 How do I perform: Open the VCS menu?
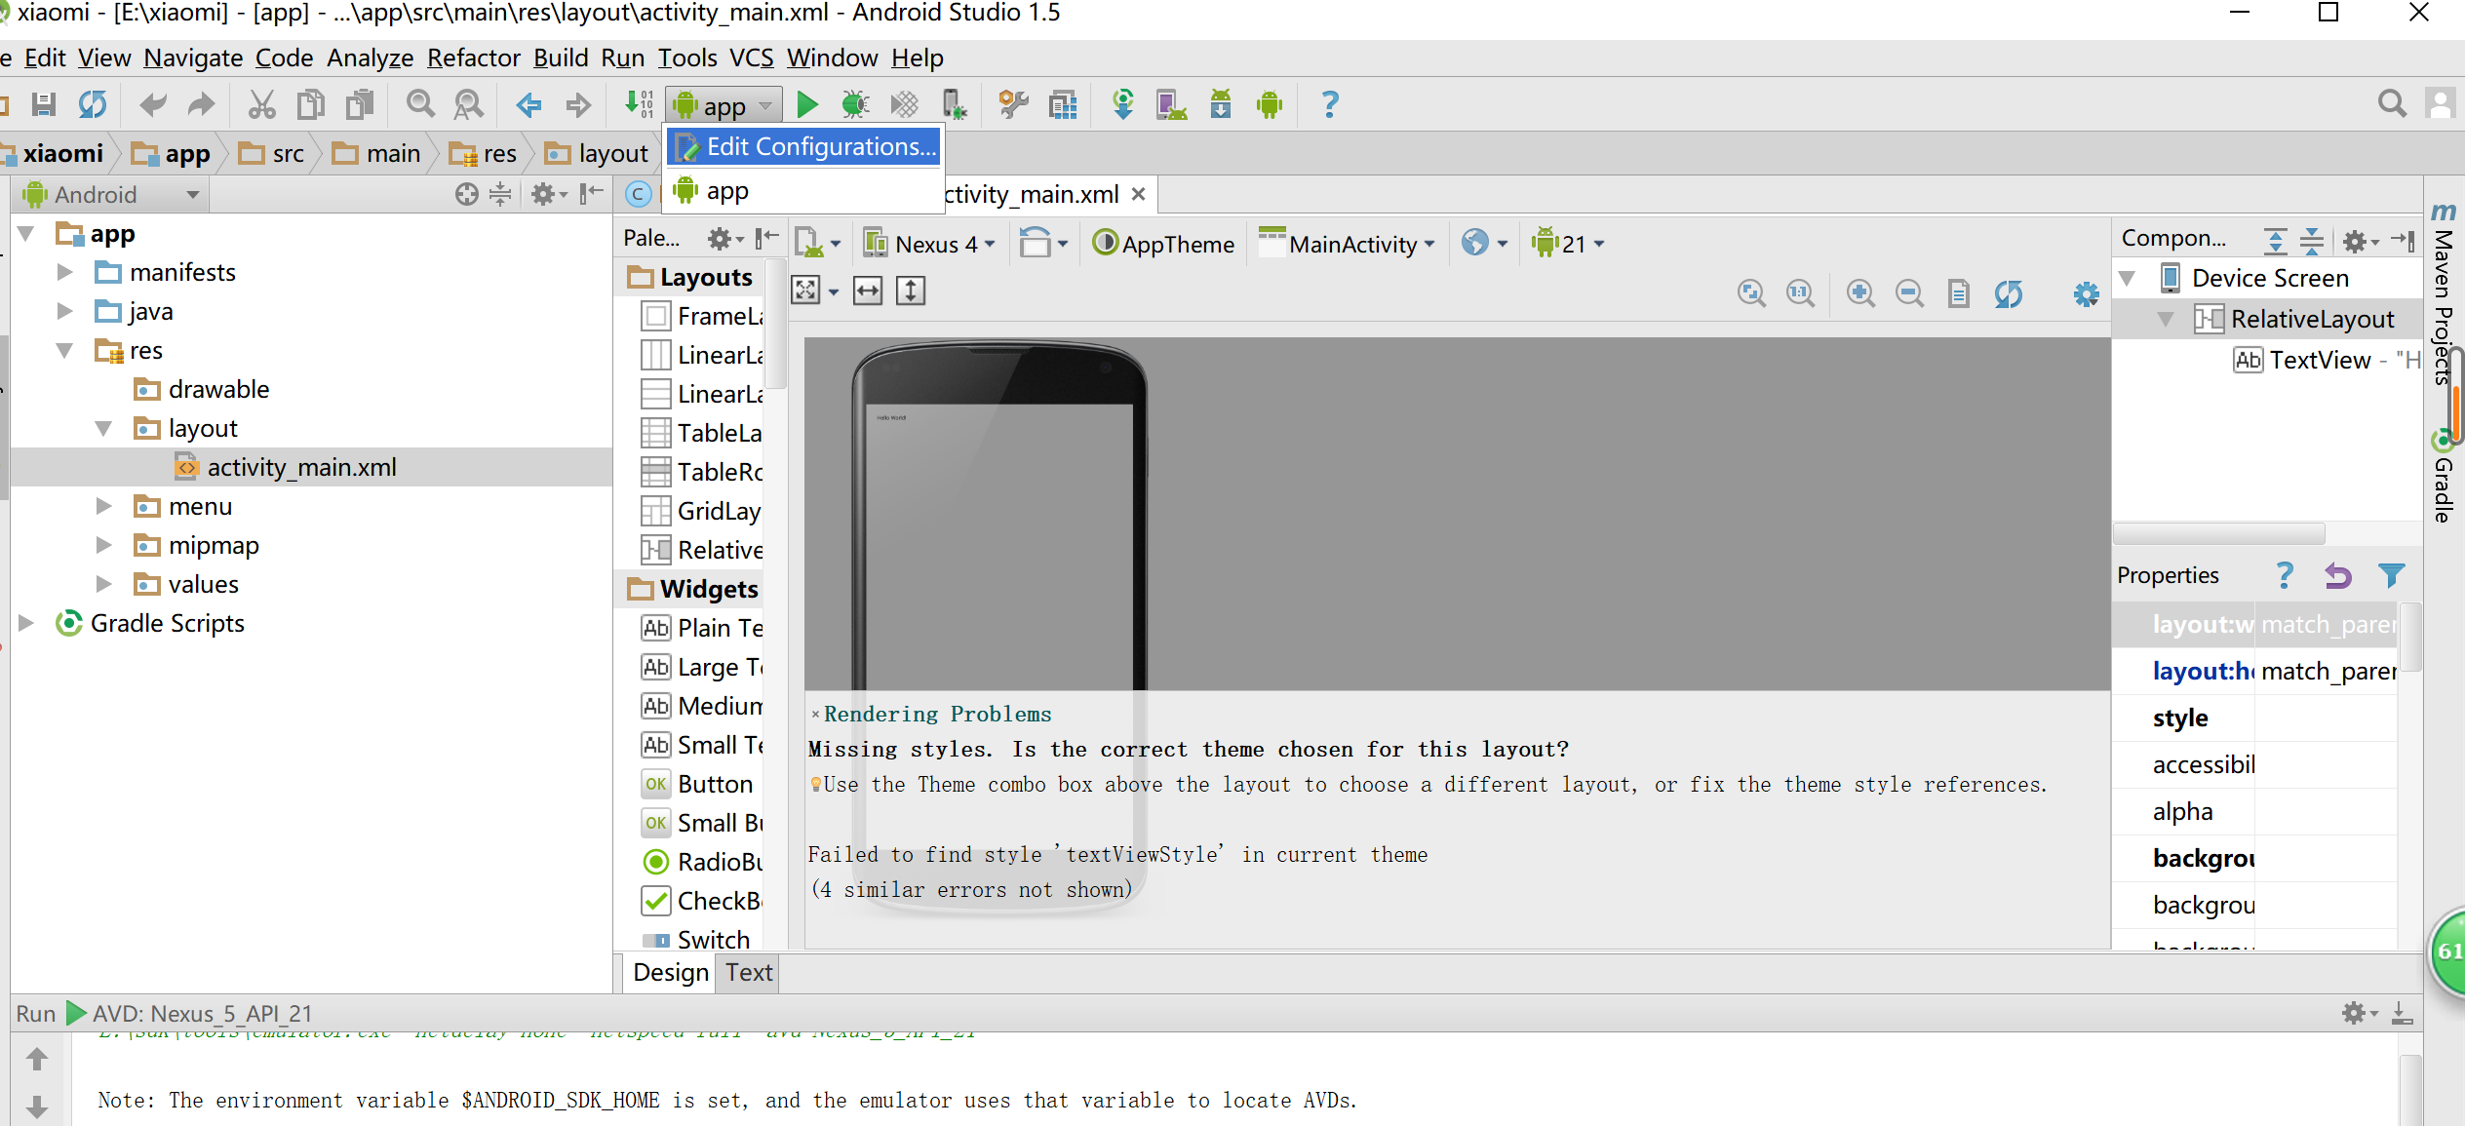pos(752,58)
